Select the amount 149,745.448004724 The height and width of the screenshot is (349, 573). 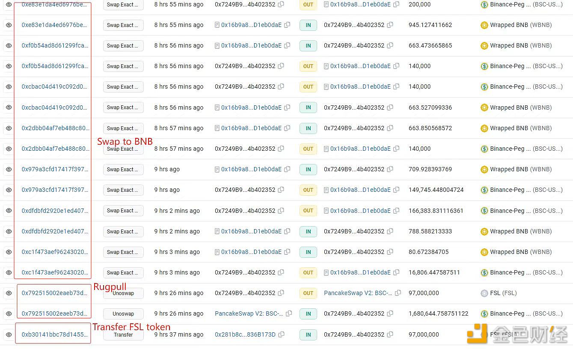click(x=436, y=190)
